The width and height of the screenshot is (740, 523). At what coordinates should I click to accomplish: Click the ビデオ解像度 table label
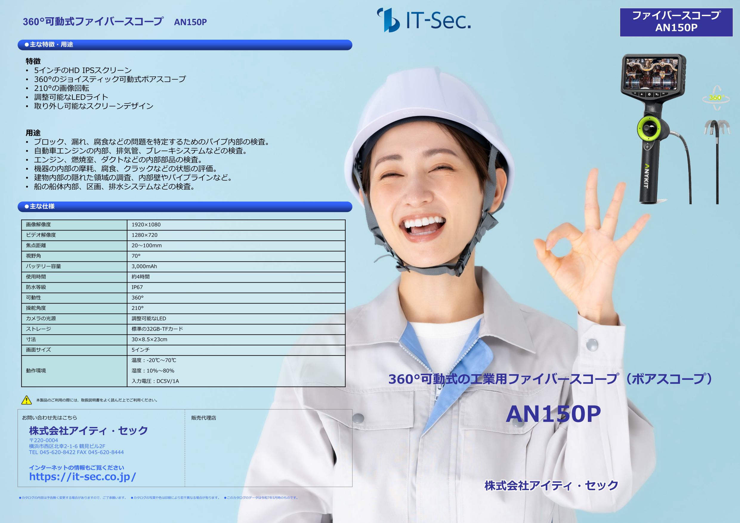tap(41, 235)
